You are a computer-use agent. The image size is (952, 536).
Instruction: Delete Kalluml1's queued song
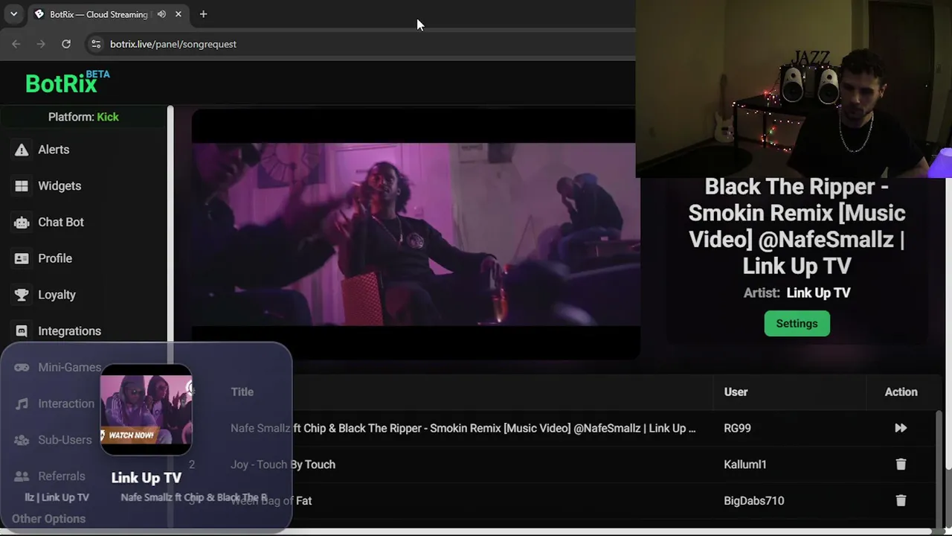tap(901, 465)
